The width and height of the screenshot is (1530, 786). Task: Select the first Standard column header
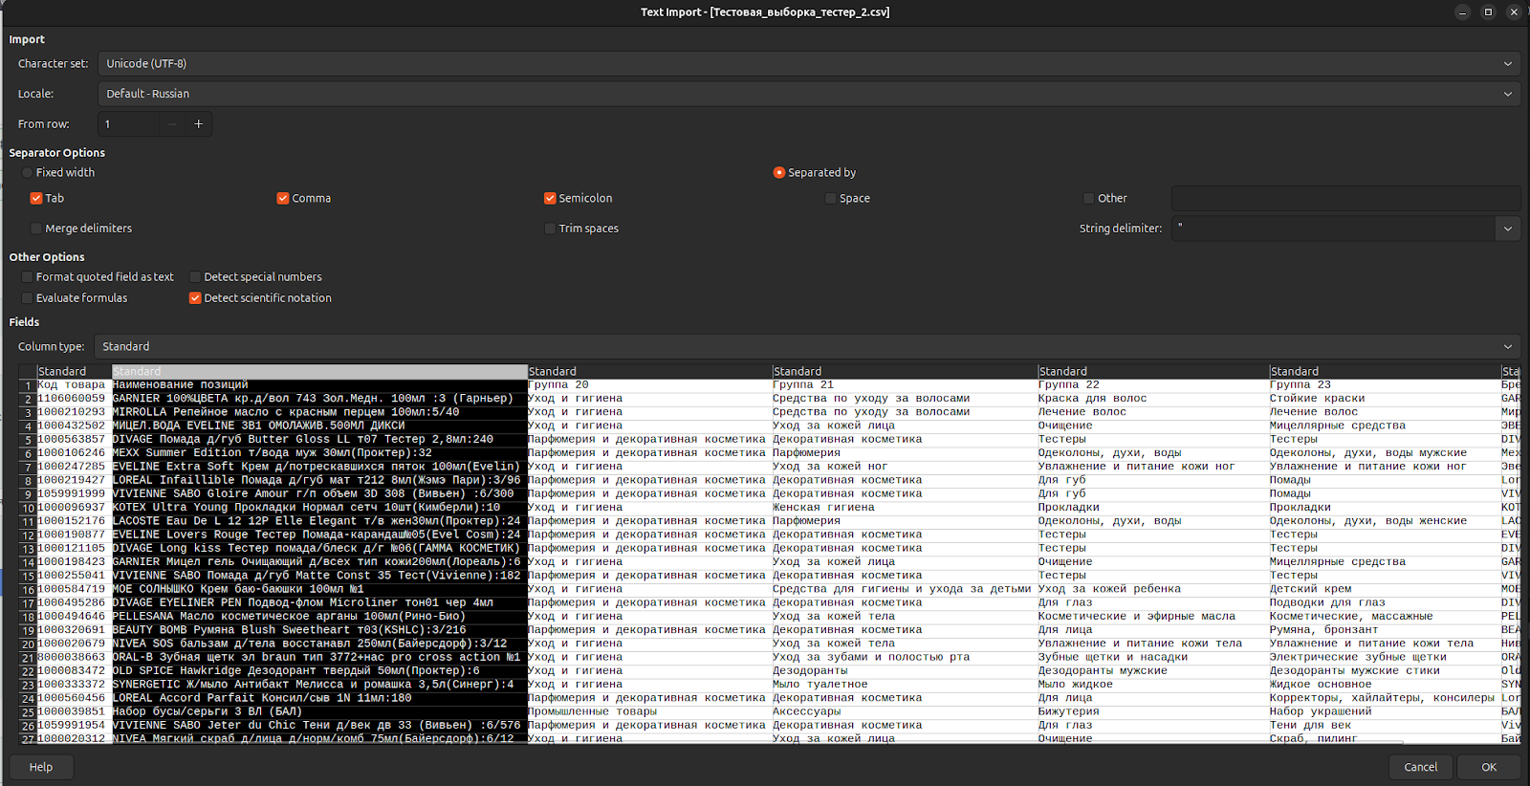[x=74, y=372]
